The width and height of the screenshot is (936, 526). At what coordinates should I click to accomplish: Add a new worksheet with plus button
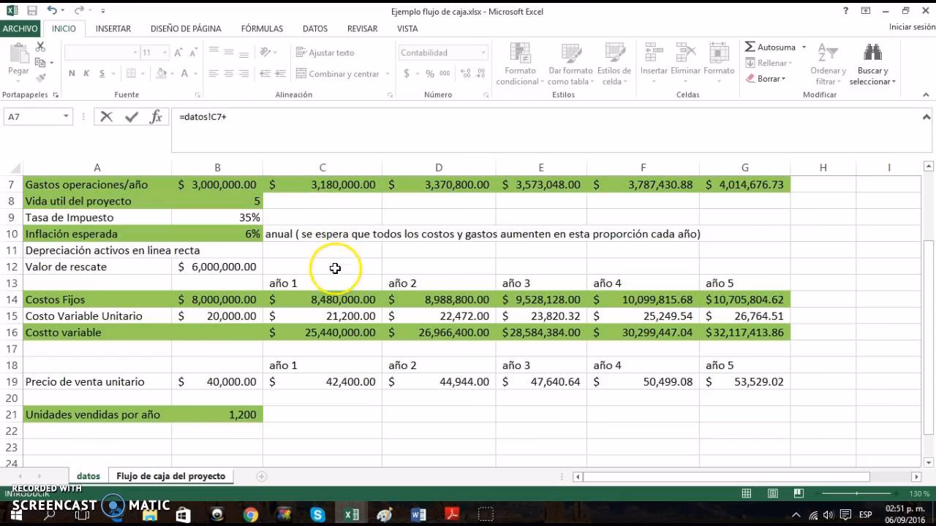tap(261, 476)
